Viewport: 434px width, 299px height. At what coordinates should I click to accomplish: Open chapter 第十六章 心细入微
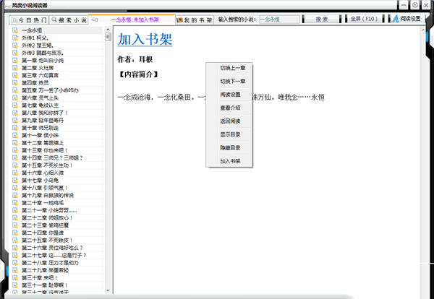pyautogui.click(x=43, y=173)
